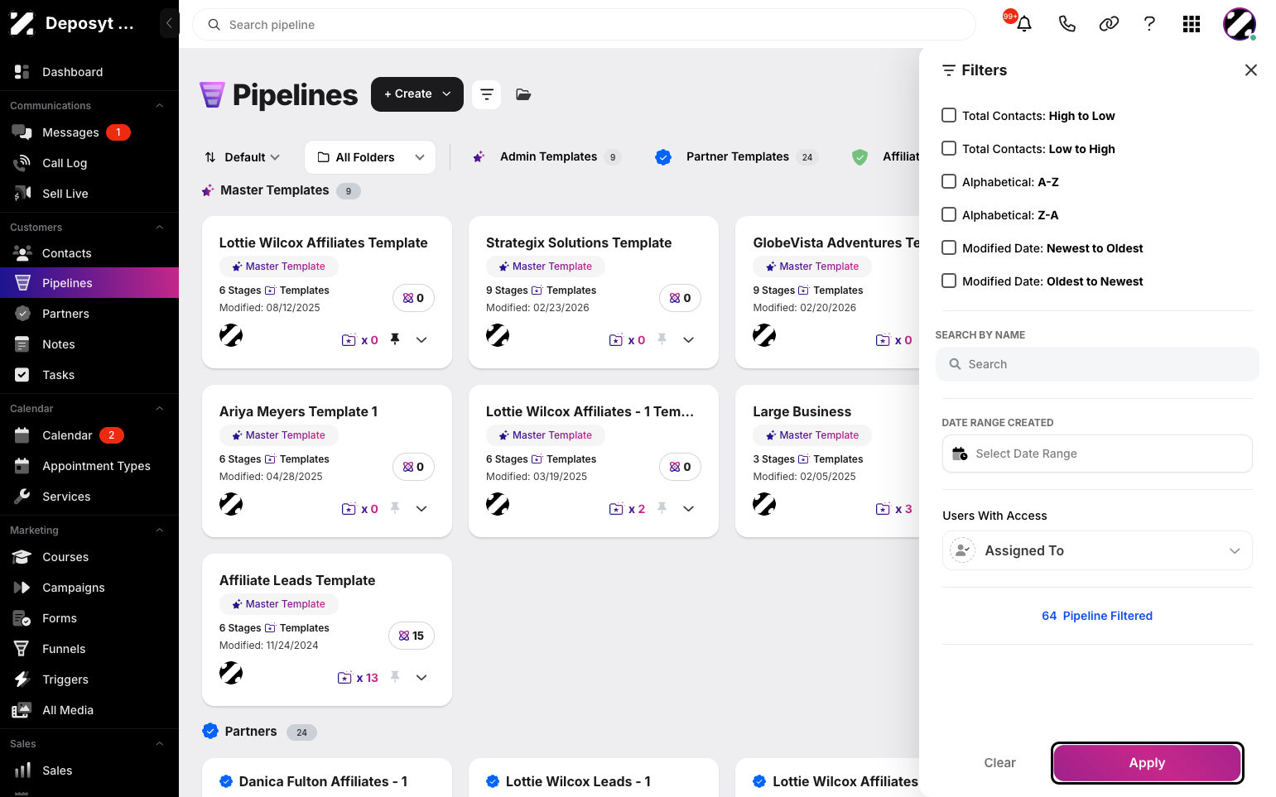This screenshot has height=797, width=1276.
Task: Click the Deposyt logo icon
Action: click(22, 23)
